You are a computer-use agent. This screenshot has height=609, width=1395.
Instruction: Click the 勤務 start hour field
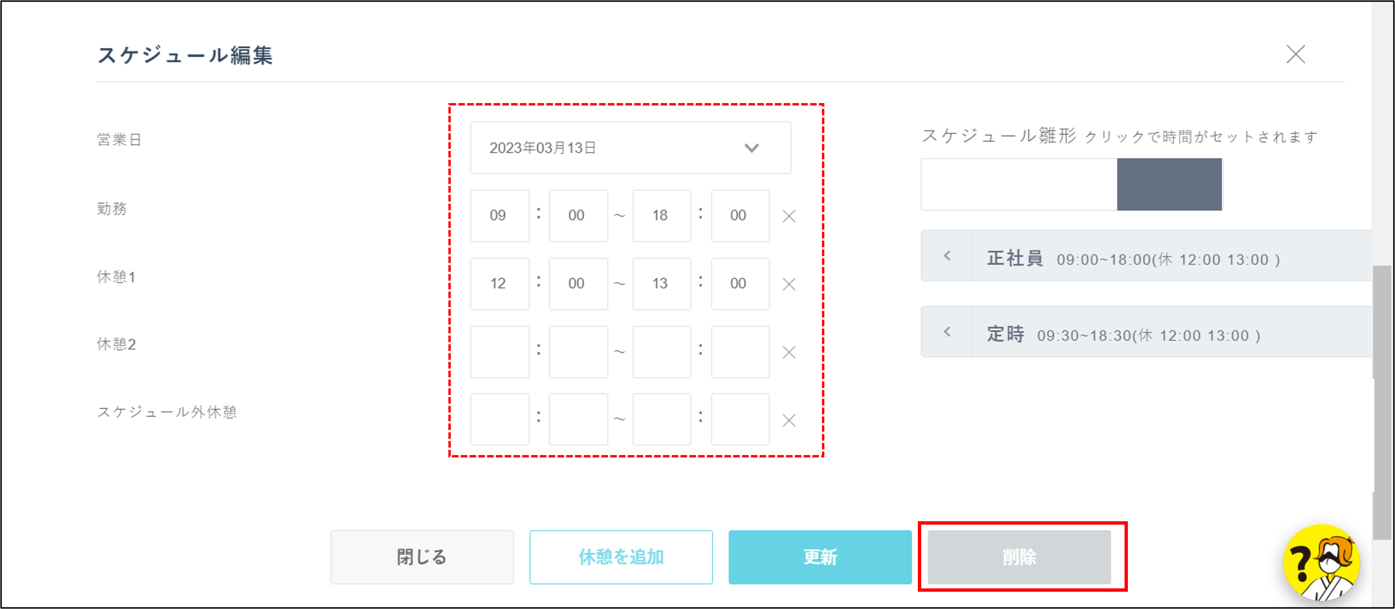pos(499,215)
